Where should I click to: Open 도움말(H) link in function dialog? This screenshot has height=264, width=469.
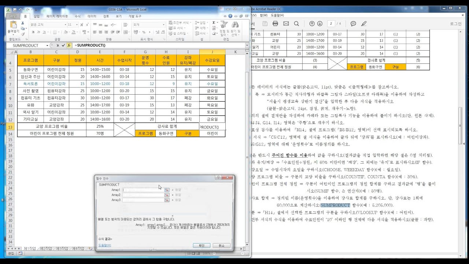pyautogui.click(x=104, y=245)
